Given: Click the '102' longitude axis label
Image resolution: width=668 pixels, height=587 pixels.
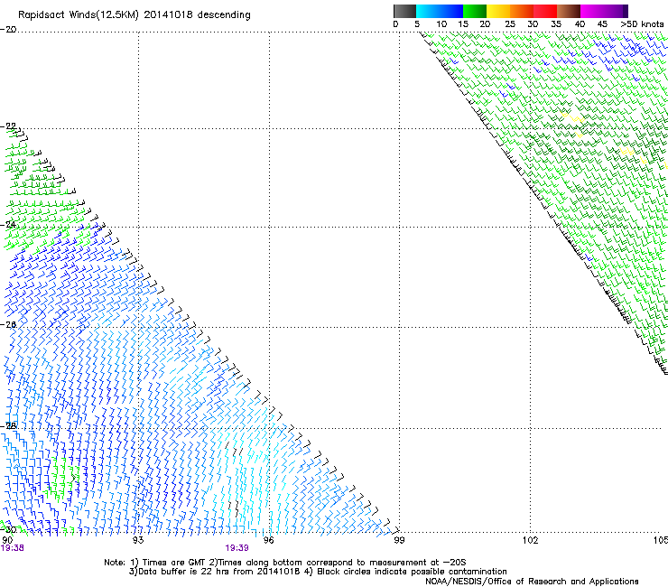Looking at the screenshot, I should (x=530, y=540).
